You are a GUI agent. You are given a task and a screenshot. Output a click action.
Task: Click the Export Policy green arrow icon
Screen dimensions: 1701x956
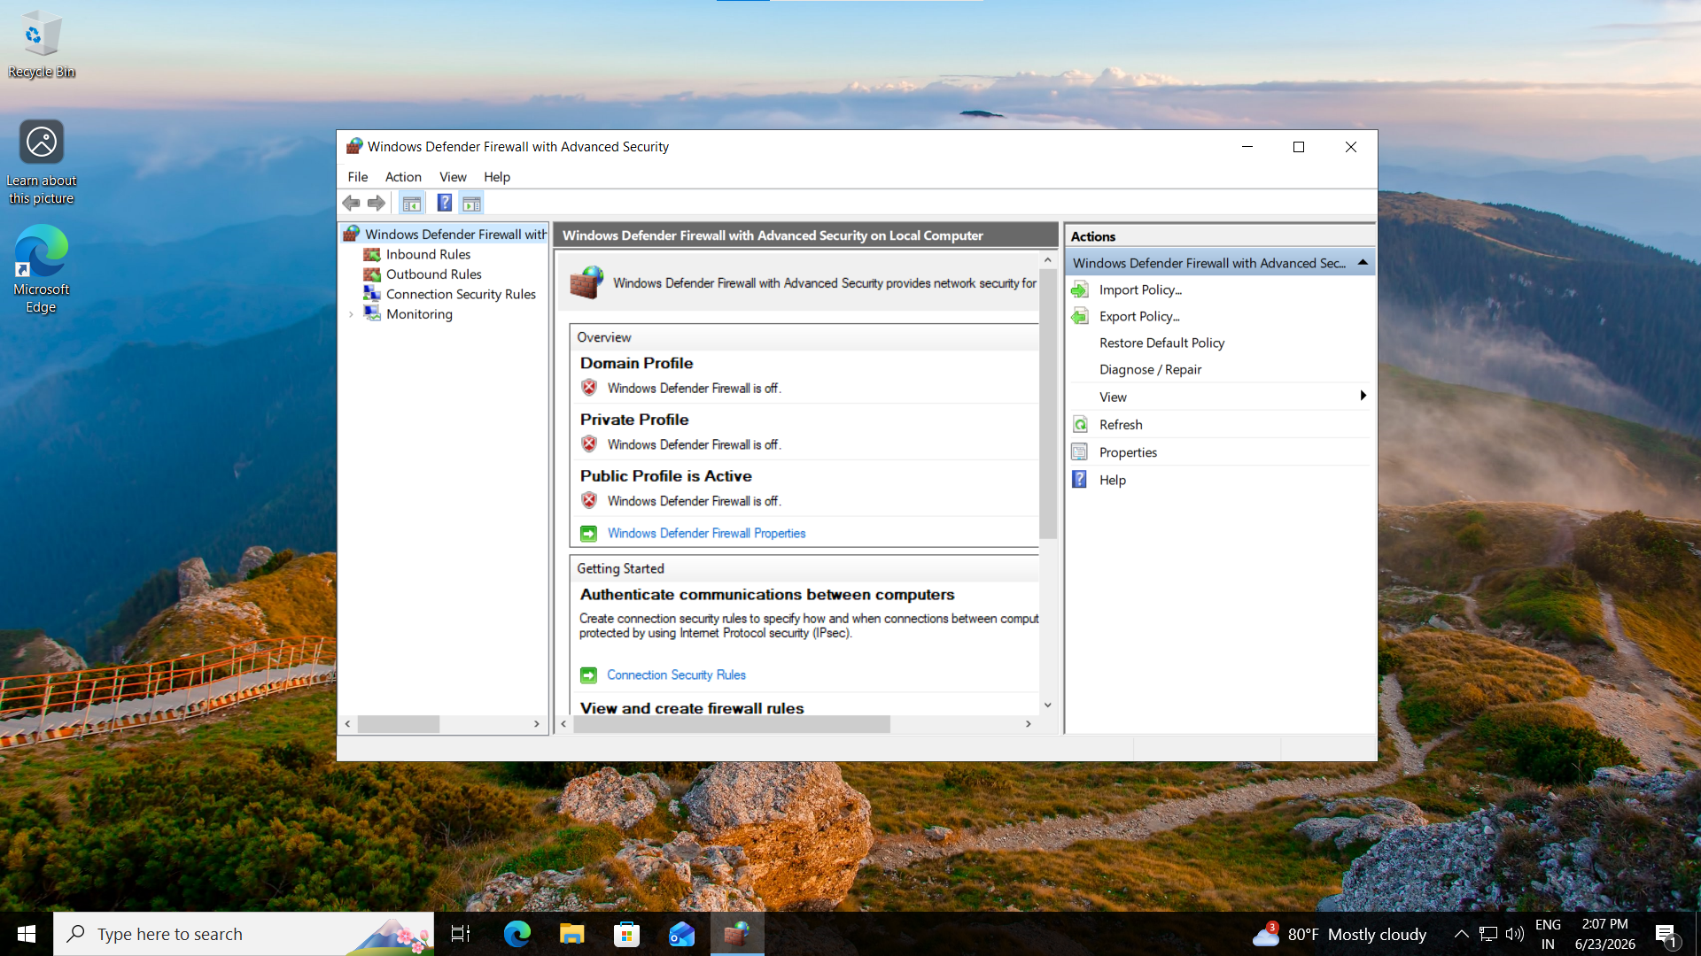click(x=1079, y=316)
